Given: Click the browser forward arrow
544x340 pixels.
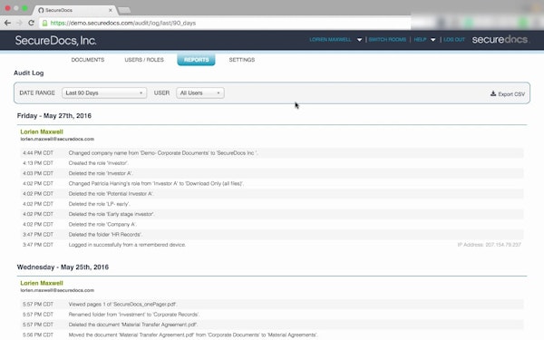Looking at the screenshot, I should click(19, 23).
